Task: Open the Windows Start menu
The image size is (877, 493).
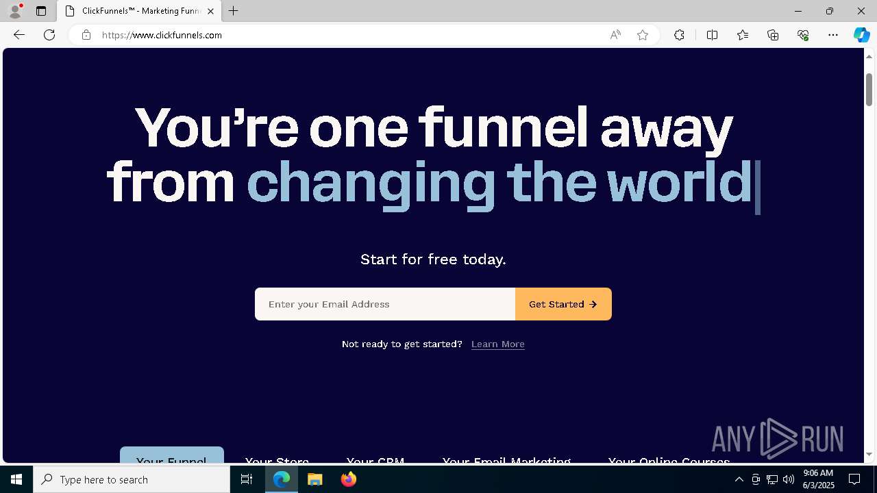Action: pyautogui.click(x=16, y=479)
